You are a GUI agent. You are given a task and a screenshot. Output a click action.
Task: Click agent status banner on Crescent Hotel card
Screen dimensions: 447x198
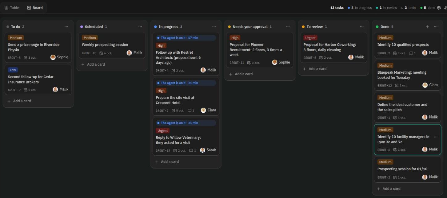point(186,83)
